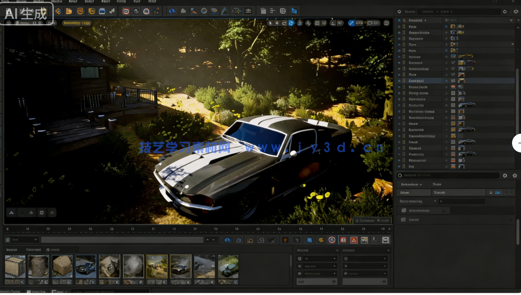Toggle visibility eye of the highlighted outliner row
The width and height of the screenshot is (521, 295).
[399, 81]
